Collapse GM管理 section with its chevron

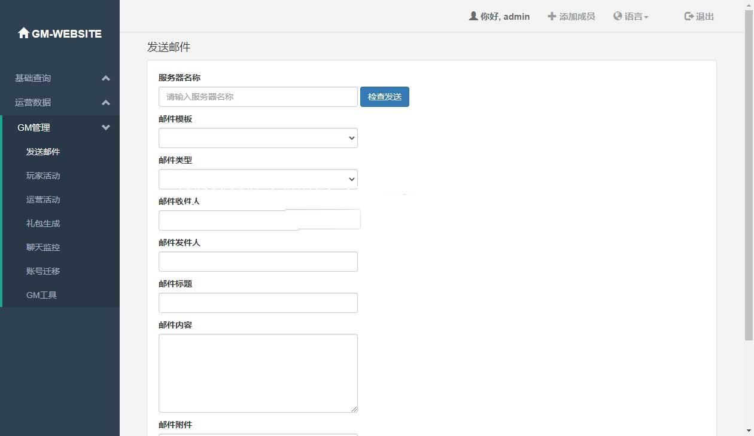[x=106, y=127]
